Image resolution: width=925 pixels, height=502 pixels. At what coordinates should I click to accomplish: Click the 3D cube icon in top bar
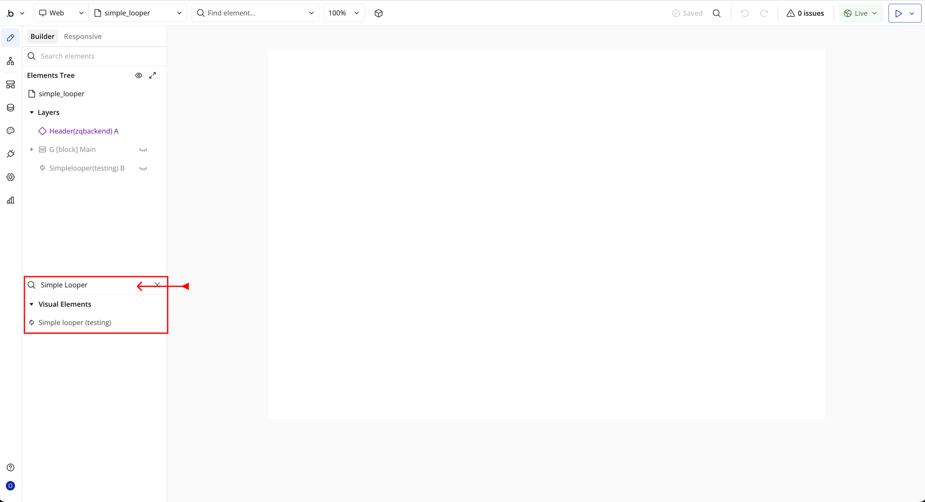(378, 13)
